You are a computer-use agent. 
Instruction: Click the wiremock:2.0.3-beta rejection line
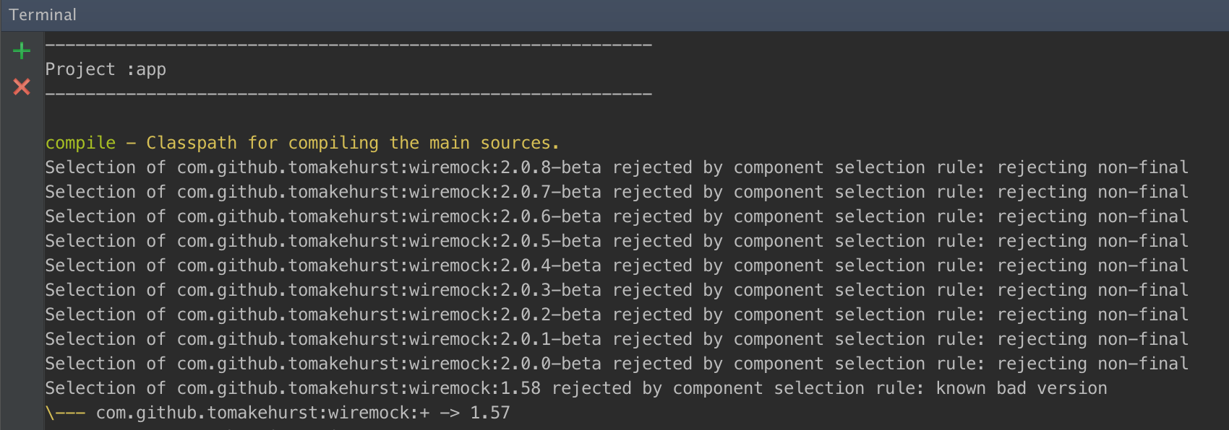tap(616, 290)
